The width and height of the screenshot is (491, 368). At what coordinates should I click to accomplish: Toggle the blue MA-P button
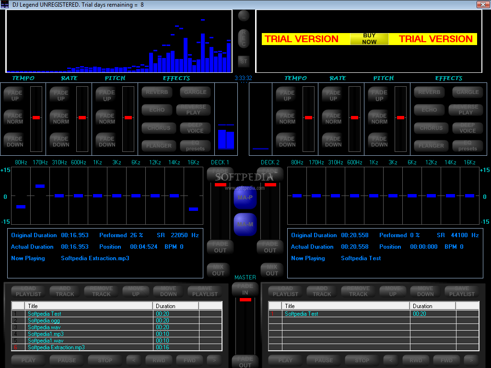[245, 197]
